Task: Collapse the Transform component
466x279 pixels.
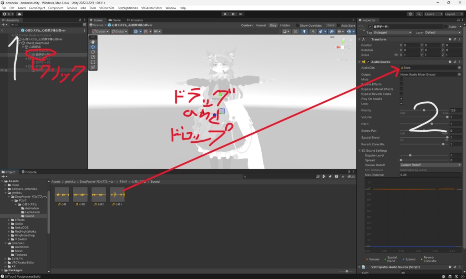Action: point(360,39)
